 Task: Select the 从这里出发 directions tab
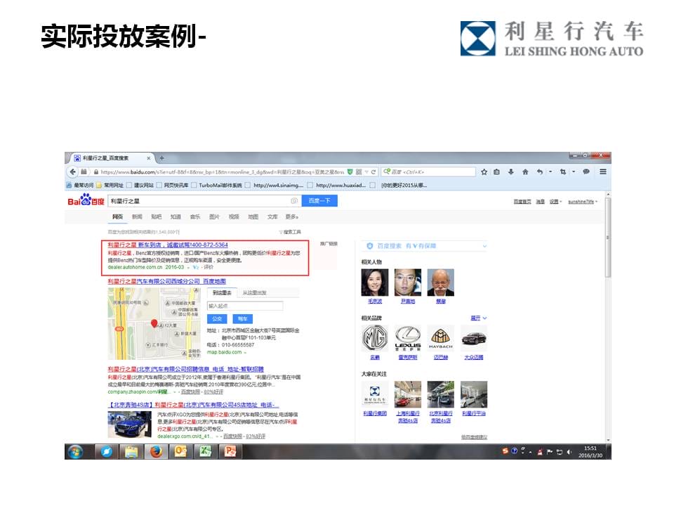254,292
